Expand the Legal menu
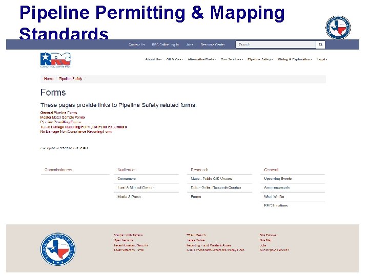The image size is (369, 276). pyautogui.click(x=322, y=60)
